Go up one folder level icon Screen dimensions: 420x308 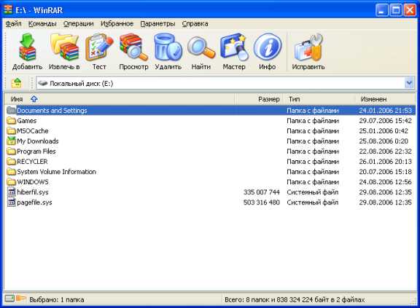pos(17,83)
